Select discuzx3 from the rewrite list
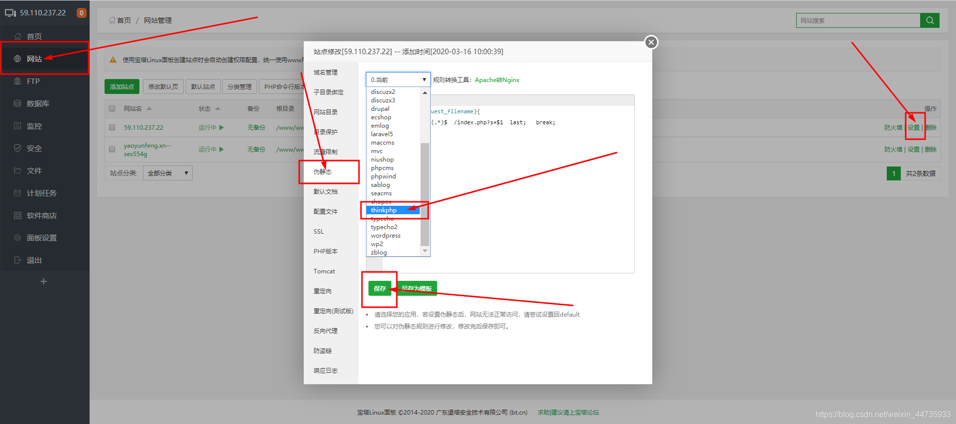This screenshot has width=956, height=424. click(393, 100)
